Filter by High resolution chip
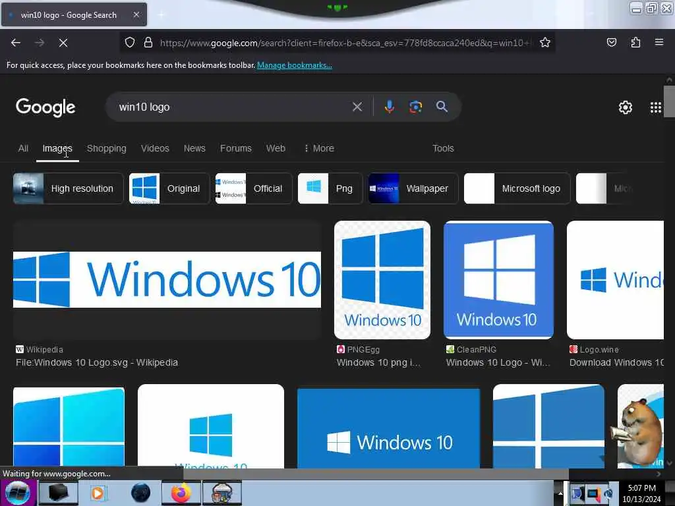675x506 pixels. coord(68,188)
